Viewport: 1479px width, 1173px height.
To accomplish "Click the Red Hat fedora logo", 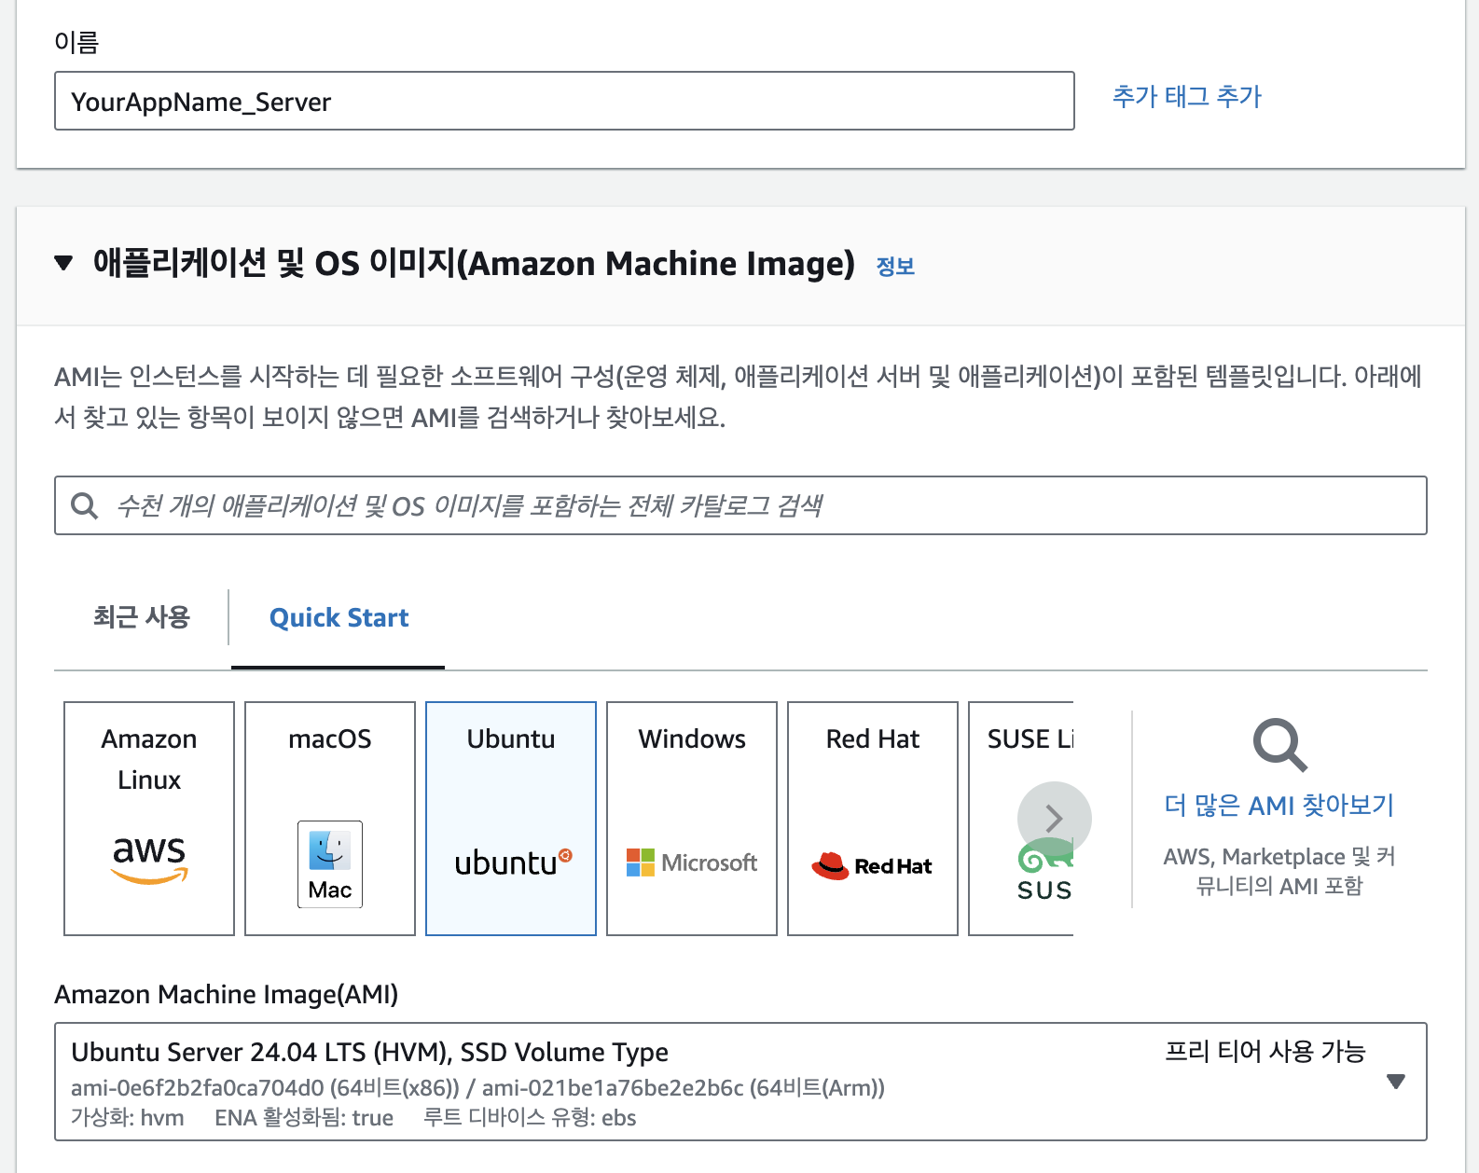I will tap(872, 865).
